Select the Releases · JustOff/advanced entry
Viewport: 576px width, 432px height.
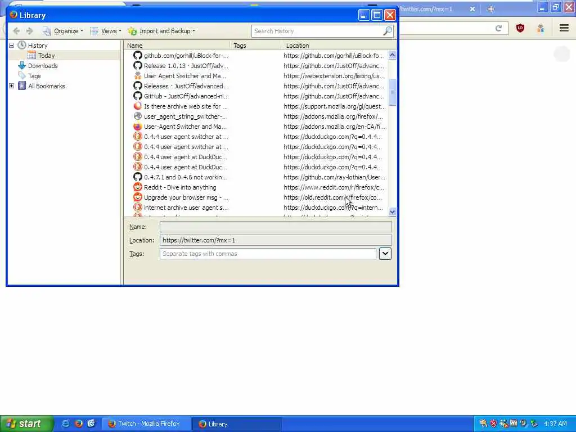pos(256,86)
